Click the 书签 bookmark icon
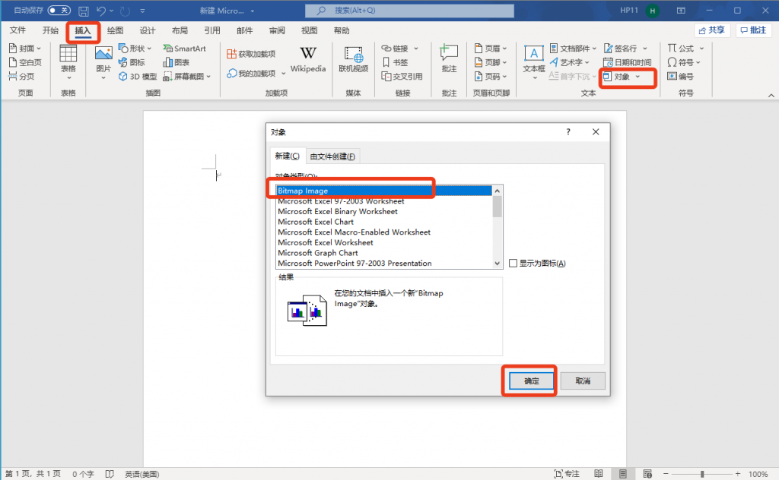This screenshot has height=480, width=779. pos(396,62)
